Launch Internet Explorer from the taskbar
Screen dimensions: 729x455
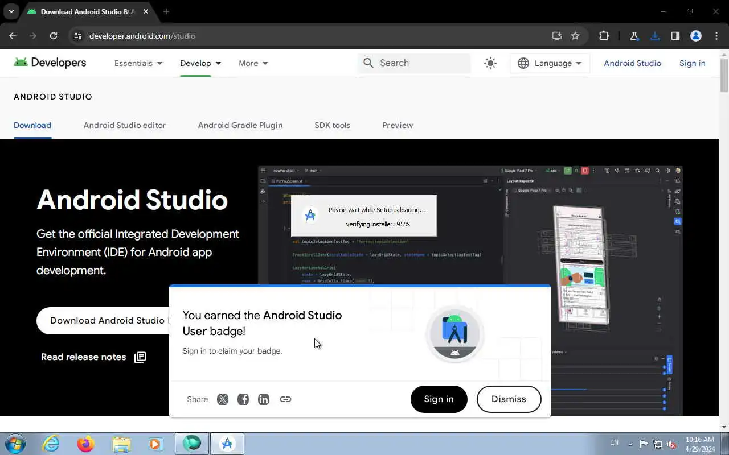(51, 444)
